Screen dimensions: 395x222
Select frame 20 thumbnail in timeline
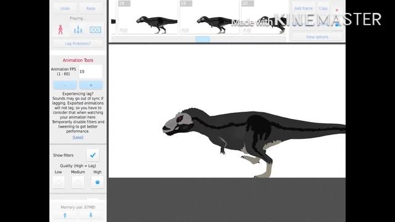click(x=264, y=17)
